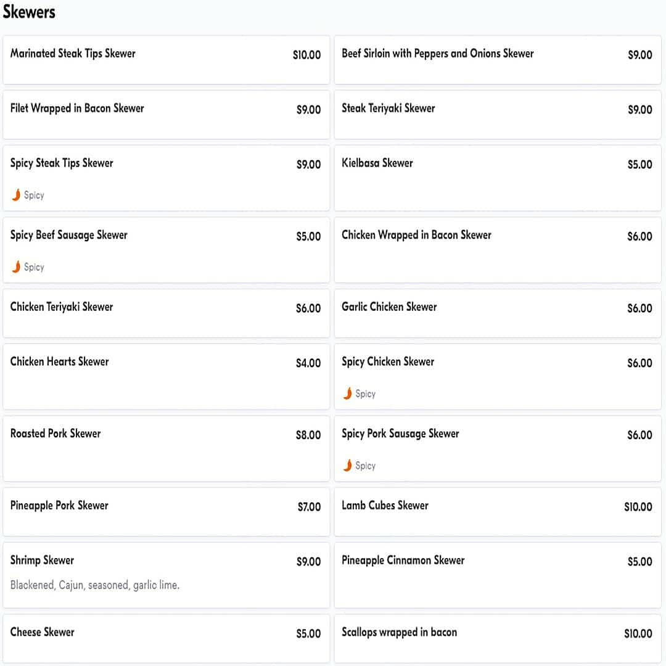Viewport: 666px width, 666px height.
Task: Pick the Lamb Cubes Skewer
Action: click(x=497, y=512)
